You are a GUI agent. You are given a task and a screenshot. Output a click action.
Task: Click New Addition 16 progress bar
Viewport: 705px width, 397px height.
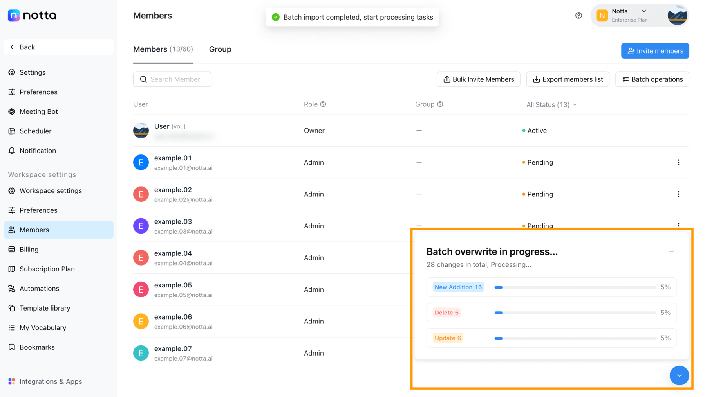pyautogui.click(x=575, y=287)
